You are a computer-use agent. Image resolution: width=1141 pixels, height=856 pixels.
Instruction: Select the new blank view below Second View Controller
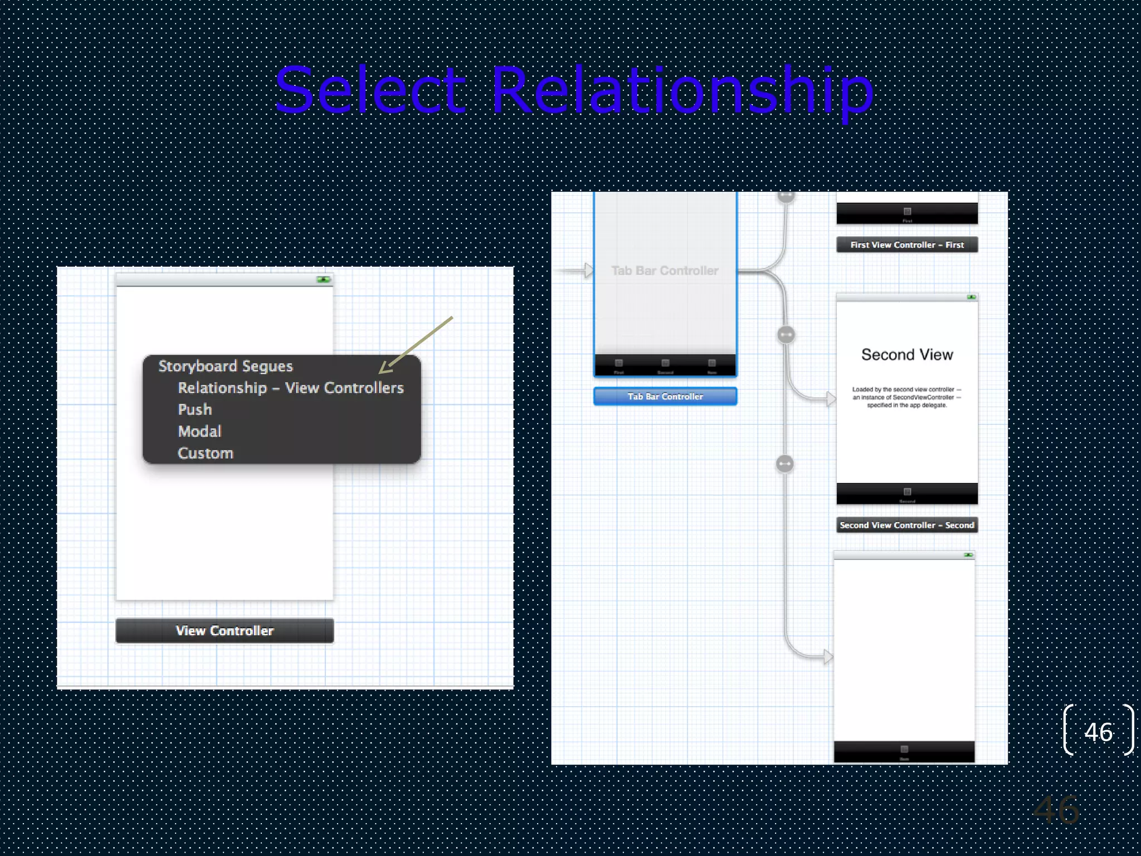pos(904,650)
